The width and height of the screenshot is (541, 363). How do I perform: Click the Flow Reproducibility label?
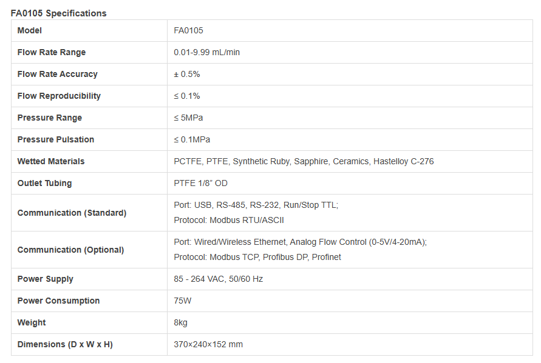tap(59, 96)
